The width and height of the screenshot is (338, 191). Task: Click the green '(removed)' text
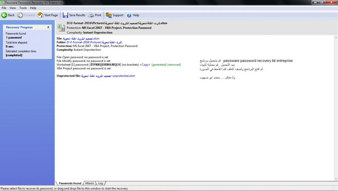[x=174, y=65]
